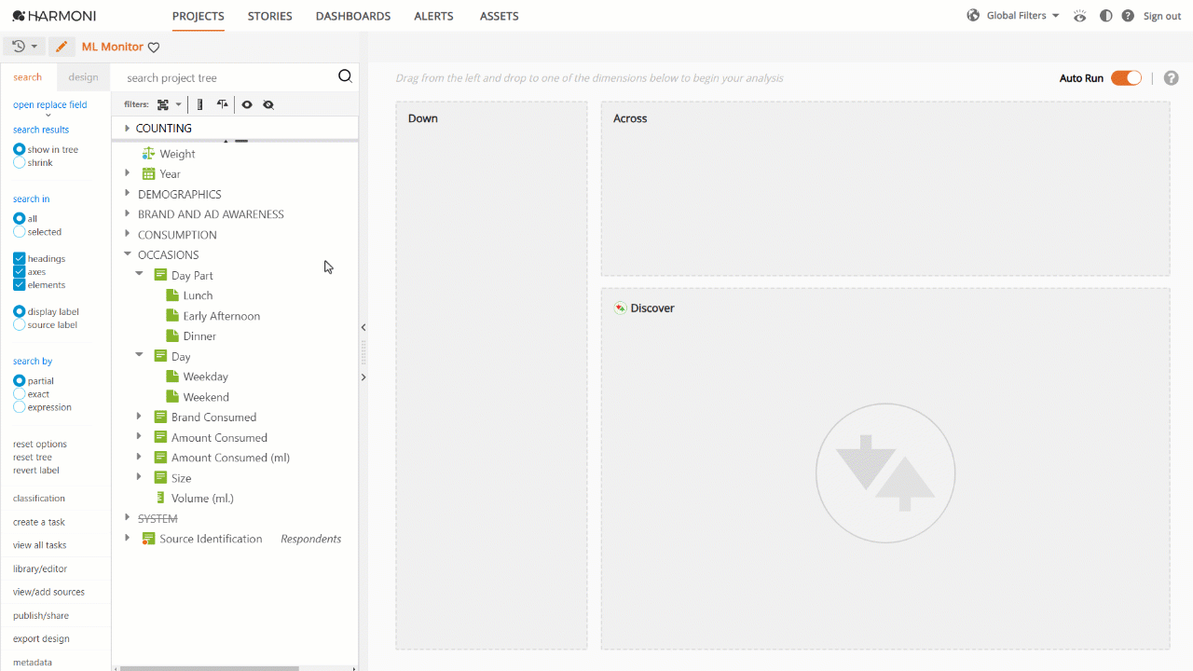Uncheck the elements checkbox

(x=19, y=284)
